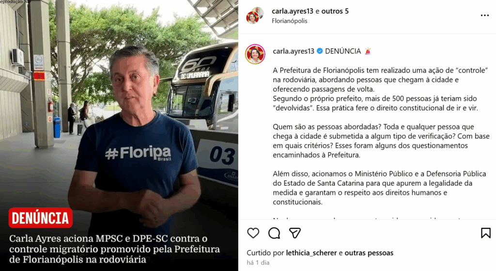Image resolution: width=496 pixels, height=271 pixels.
Task: Open the three-dot more options menu
Action: pos(484,15)
